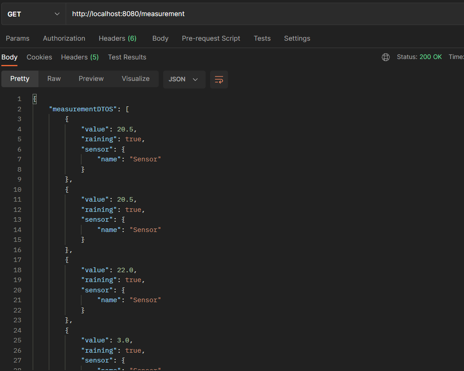Open the request Body tab
The image size is (464, 371).
[160, 38]
